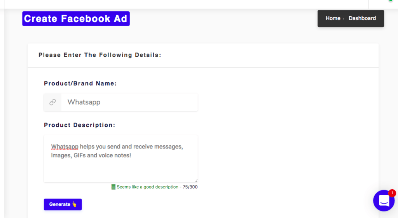This screenshot has height=218, width=398.
Task: Click the Product/Brand Name label
Action: [x=80, y=84]
